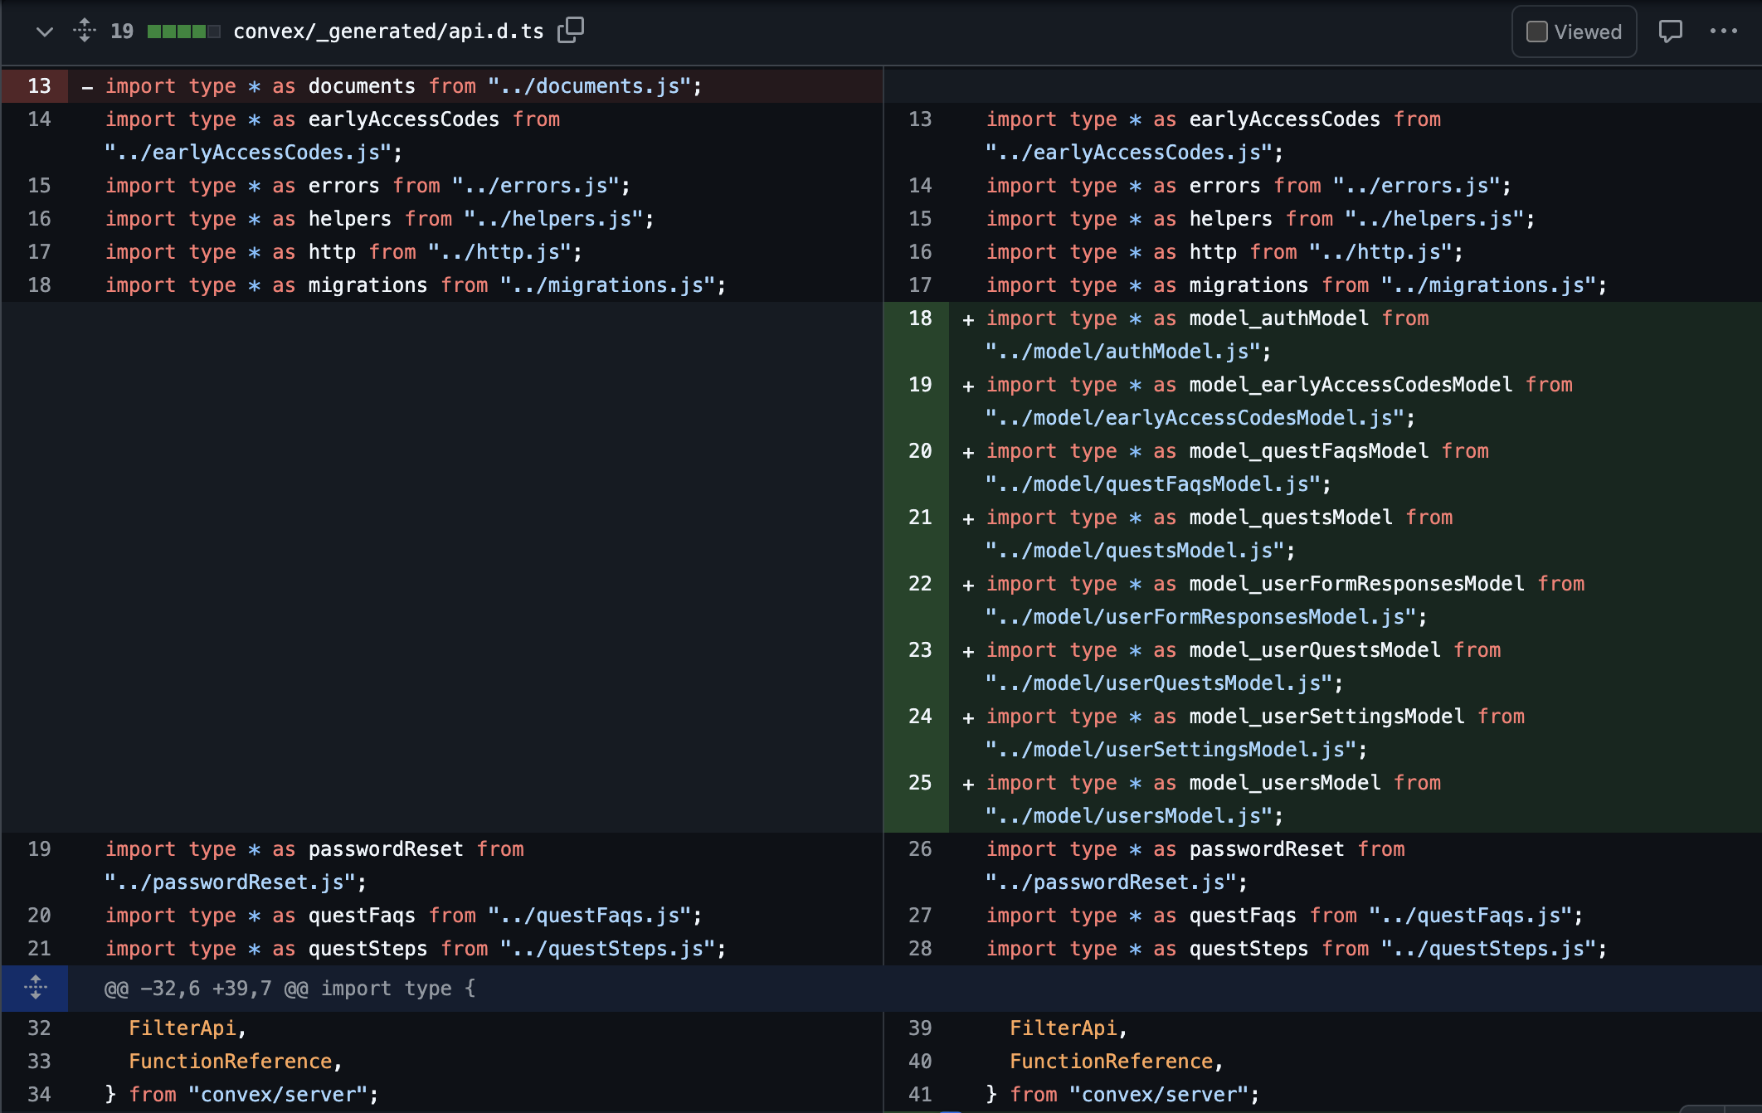The image size is (1762, 1113).
Task: Expand hidden lines at the @@ -32,6 hunk
Action: [35, 988]
